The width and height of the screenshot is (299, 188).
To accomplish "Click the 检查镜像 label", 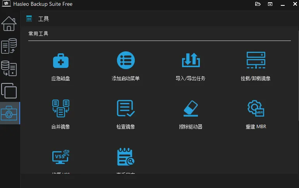I will 125,127.
